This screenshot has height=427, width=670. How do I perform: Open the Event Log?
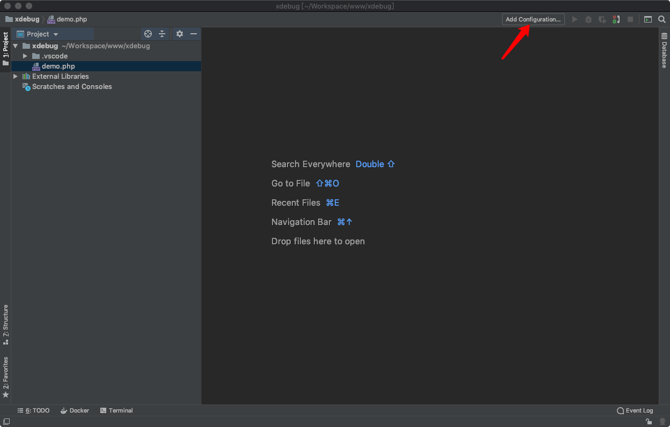[638, 410]
